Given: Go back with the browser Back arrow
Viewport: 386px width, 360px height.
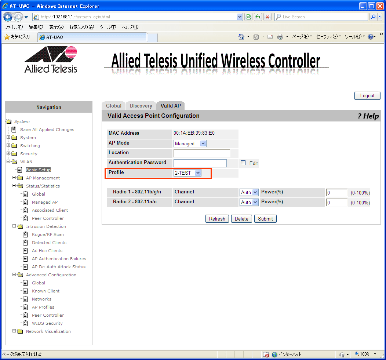Looking at the screenshot, I should pyautogui.click(x=8, y=17).
